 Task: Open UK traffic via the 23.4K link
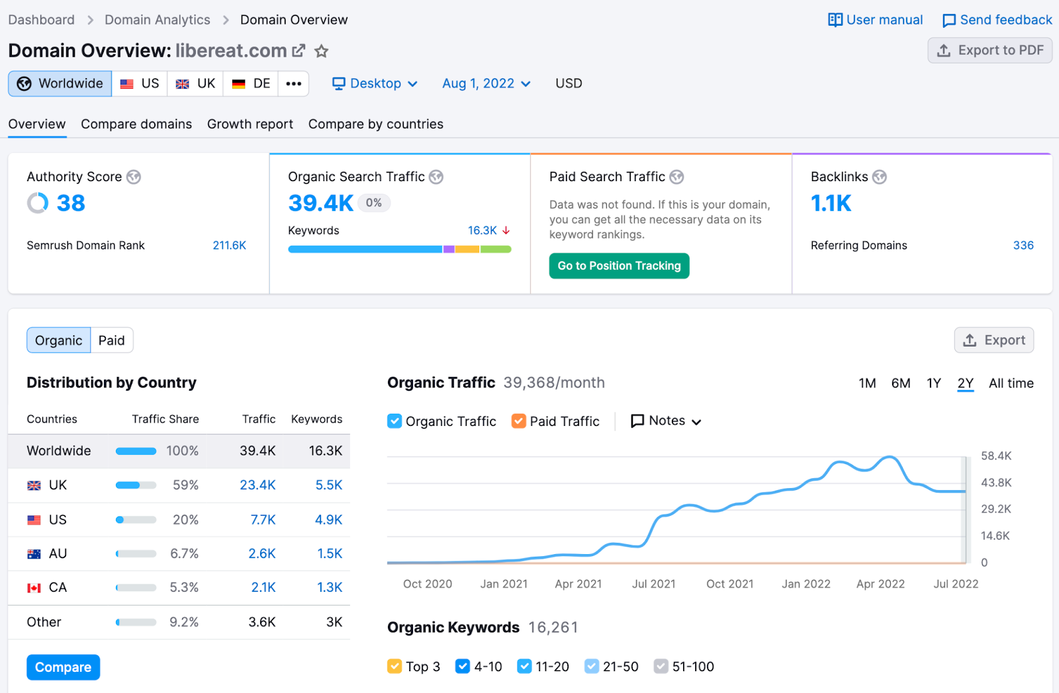257,485
